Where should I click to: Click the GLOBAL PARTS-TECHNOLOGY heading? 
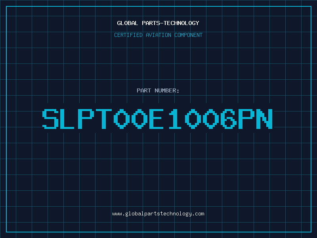pos(158,23)
